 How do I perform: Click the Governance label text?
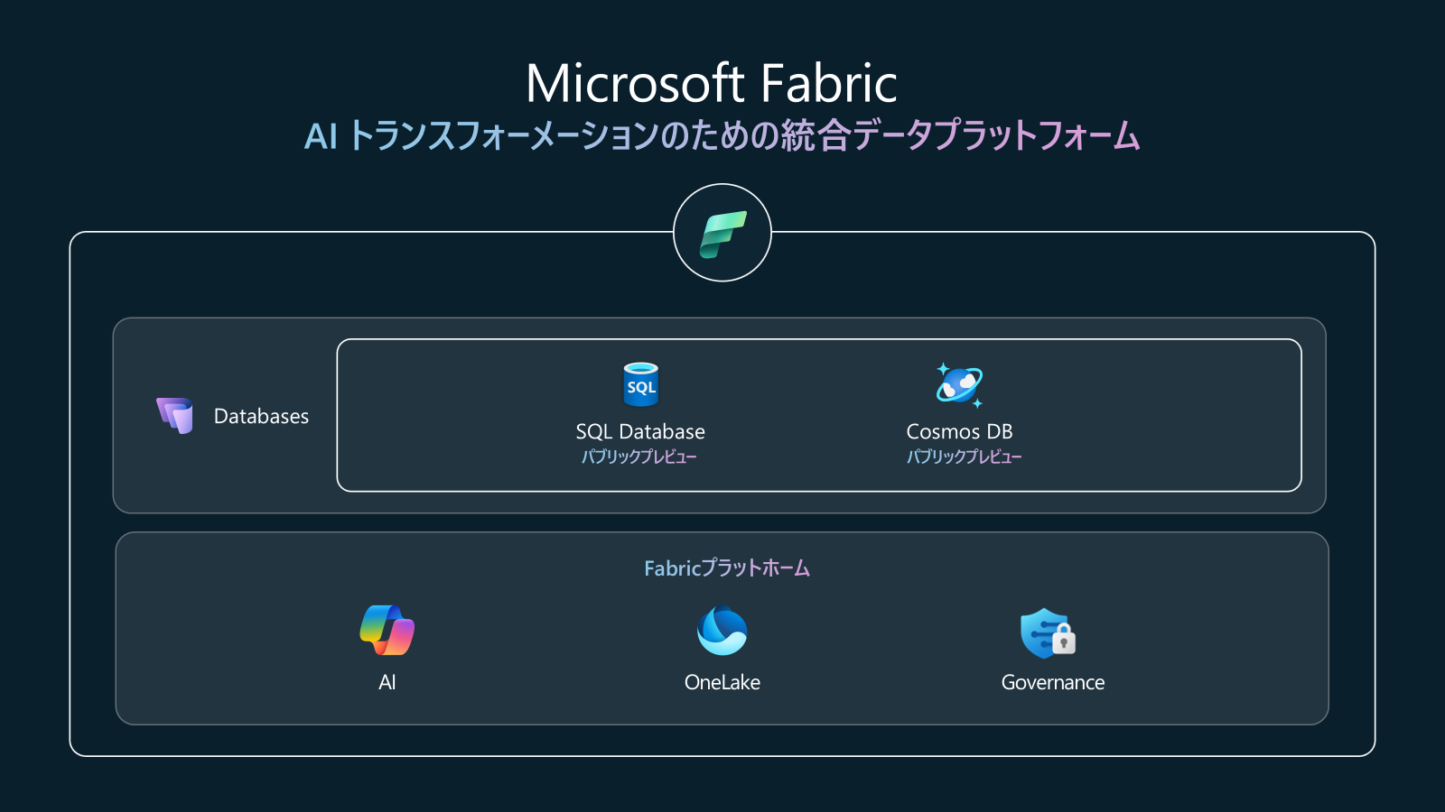coord(1053,682)
